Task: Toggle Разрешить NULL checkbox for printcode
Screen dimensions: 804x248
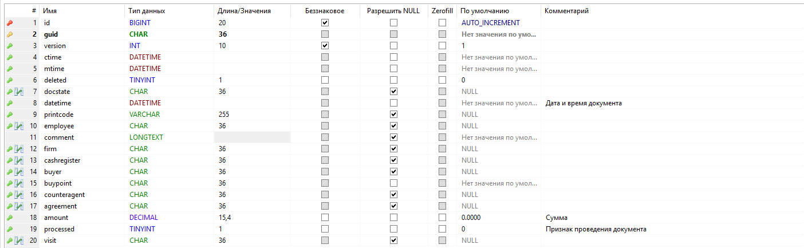Action: 393,115
